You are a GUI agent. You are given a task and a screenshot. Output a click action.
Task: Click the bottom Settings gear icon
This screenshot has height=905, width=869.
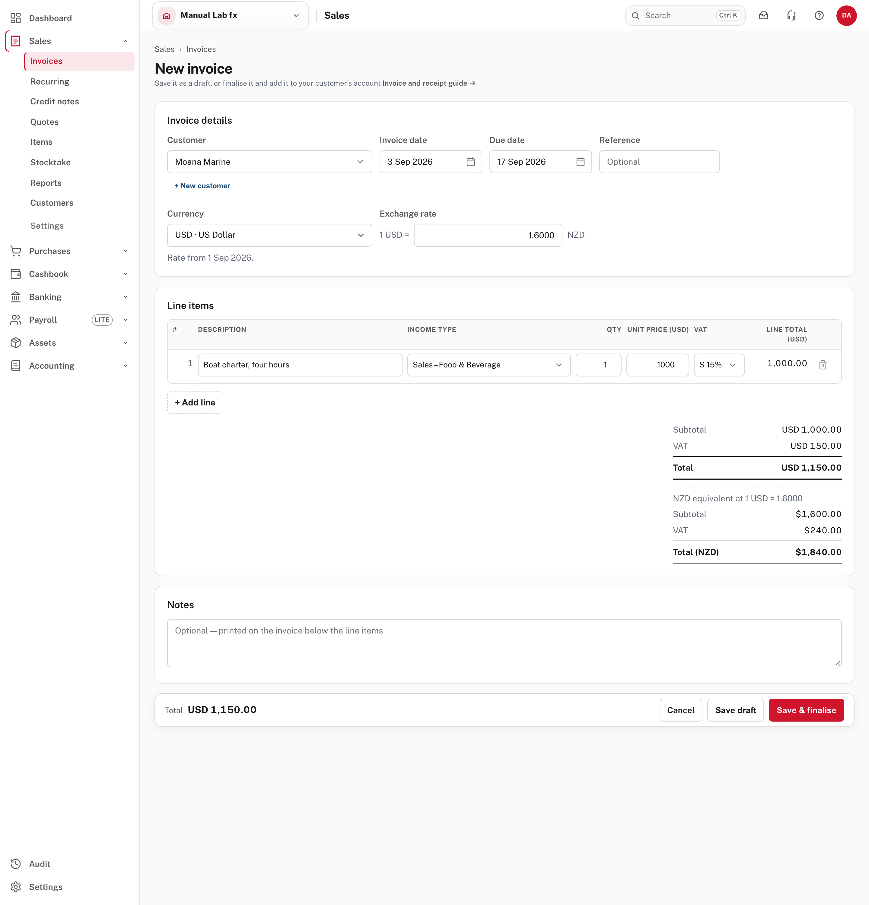16,887
